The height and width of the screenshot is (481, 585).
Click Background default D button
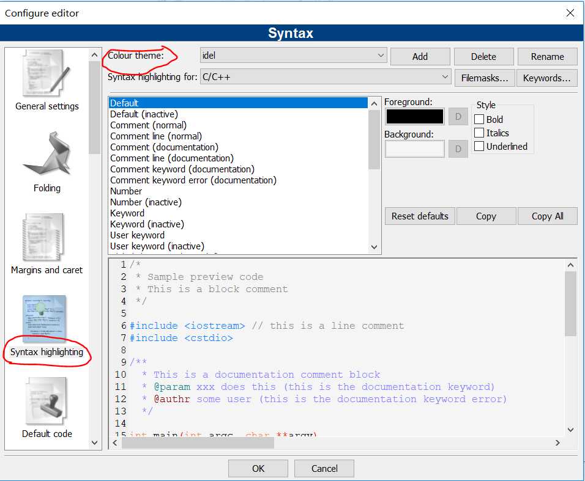click(458, 149)
